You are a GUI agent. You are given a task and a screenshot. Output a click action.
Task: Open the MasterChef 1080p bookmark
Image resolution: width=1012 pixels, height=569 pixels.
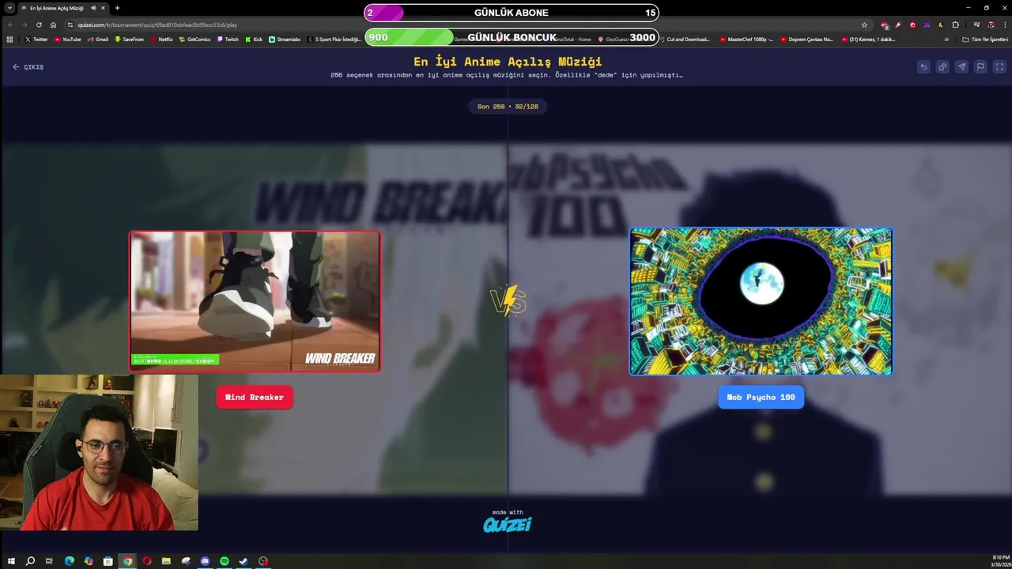[x=746, y=39]
